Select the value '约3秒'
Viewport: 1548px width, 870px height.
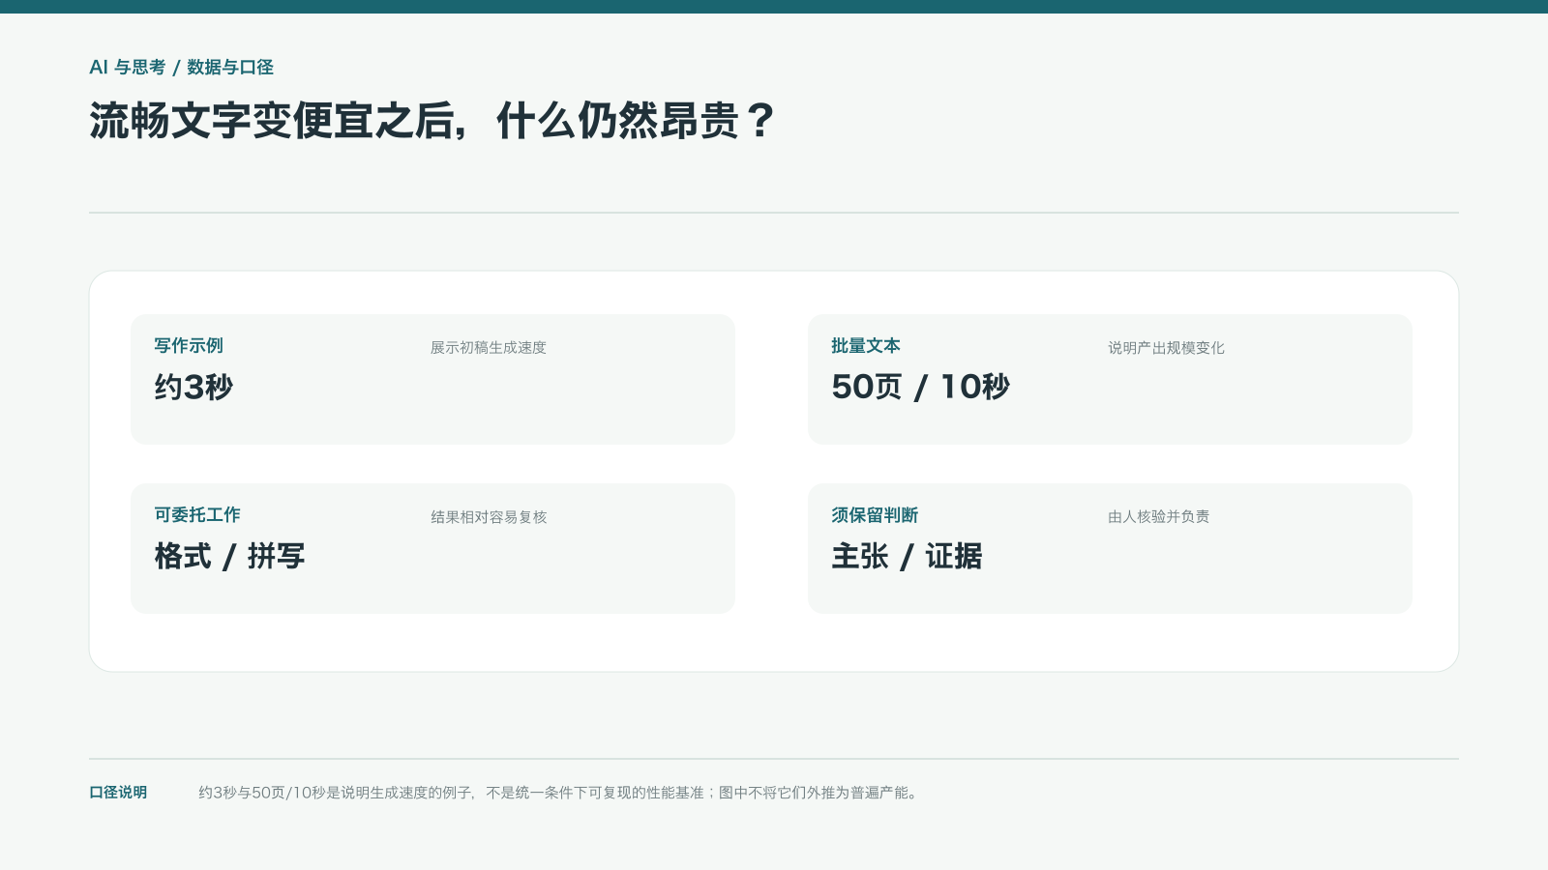point(193,387)
